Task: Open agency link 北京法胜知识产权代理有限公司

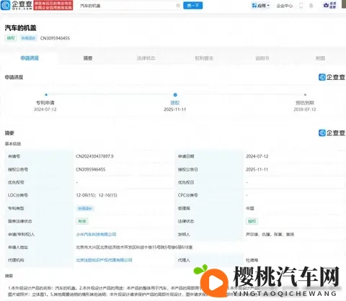Action: click(104, 260)
